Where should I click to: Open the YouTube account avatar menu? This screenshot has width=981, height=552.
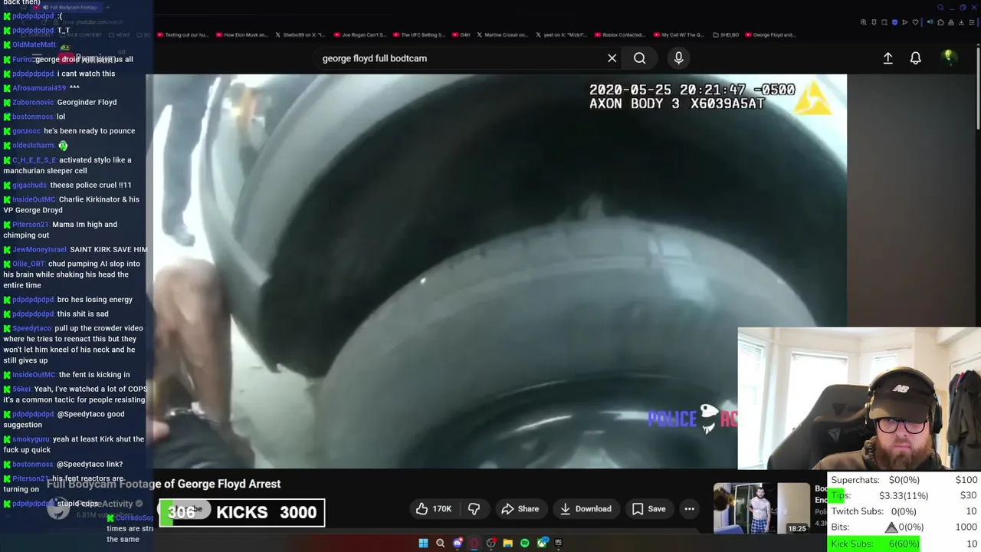pyautogui.click(x=948, y=57)
